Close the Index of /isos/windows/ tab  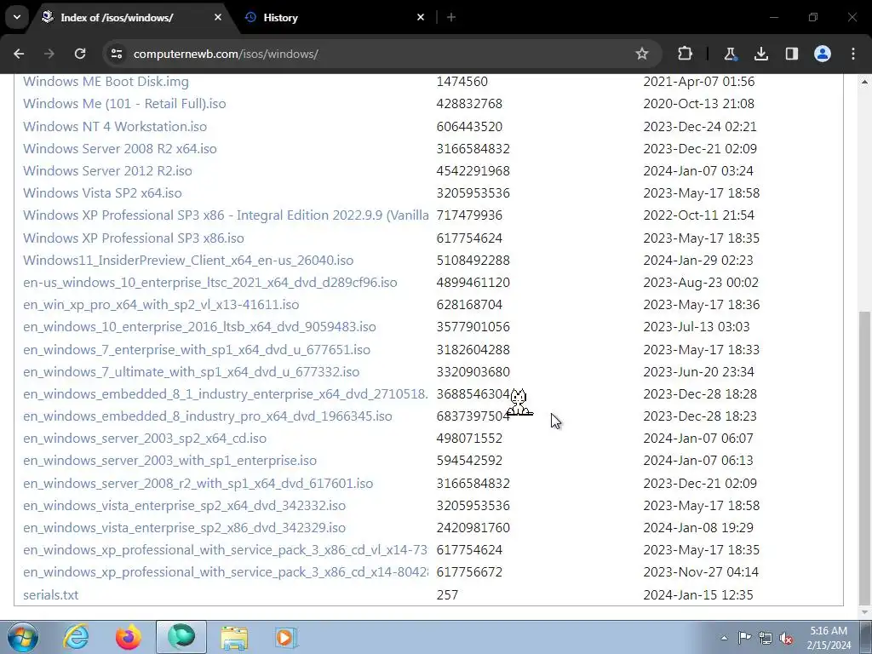coord(218,17)
